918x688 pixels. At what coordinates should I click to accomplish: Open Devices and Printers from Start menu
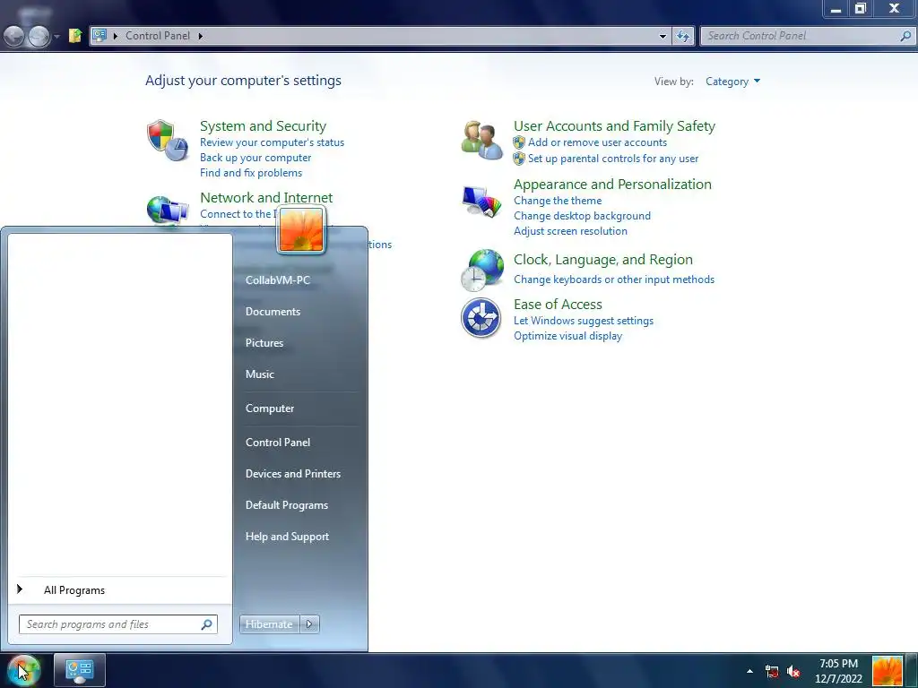coord(293,474)
